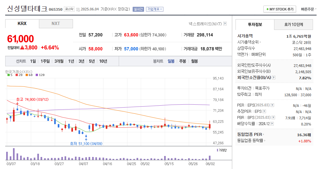Select 일봉 daily candle chart
This screenshot has height=169, width=325.
point(171,61)
